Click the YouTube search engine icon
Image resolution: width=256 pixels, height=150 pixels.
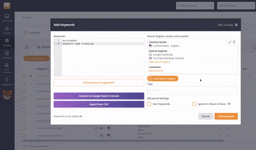(x=150, y=58)
